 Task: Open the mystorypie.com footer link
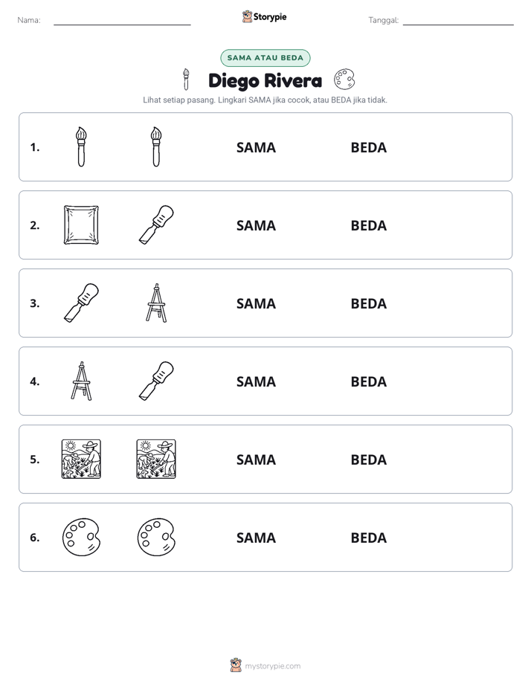272,666
